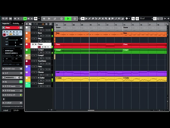Open the color palette dropdown
The width and height of the screenshot is (170, 128).
click(x=129, y=19)
